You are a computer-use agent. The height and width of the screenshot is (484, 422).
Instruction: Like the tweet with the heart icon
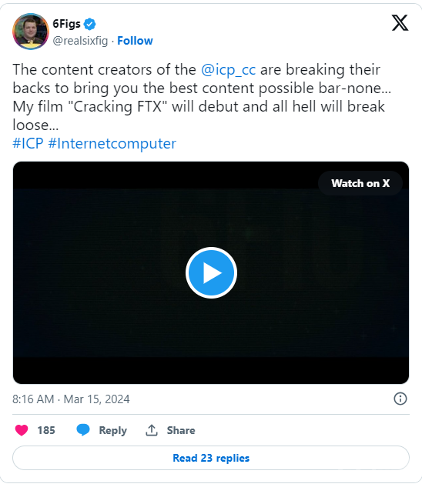point(22,430)
